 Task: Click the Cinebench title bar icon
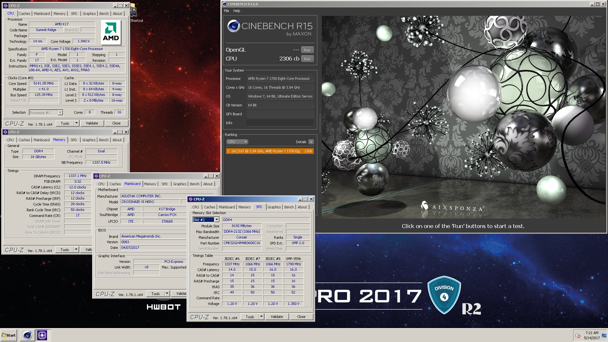225,4
